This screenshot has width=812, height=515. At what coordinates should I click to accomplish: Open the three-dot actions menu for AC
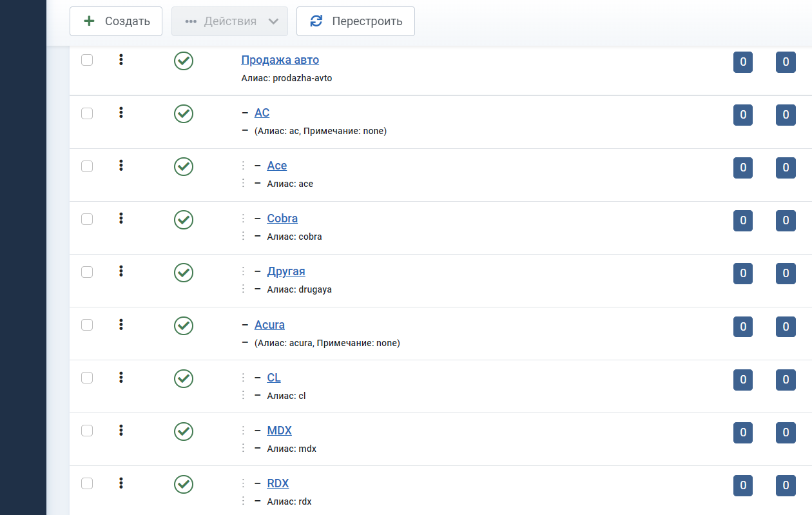pyautogui.click(x=121, y=113)
